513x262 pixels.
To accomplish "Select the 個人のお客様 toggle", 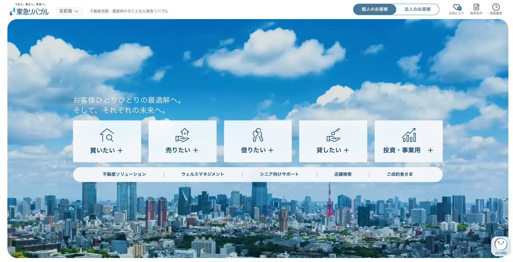I will (x=374, y=9).
